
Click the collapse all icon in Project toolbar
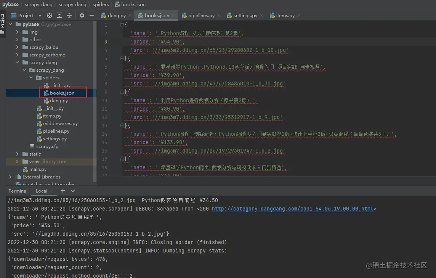coord(69,16)
